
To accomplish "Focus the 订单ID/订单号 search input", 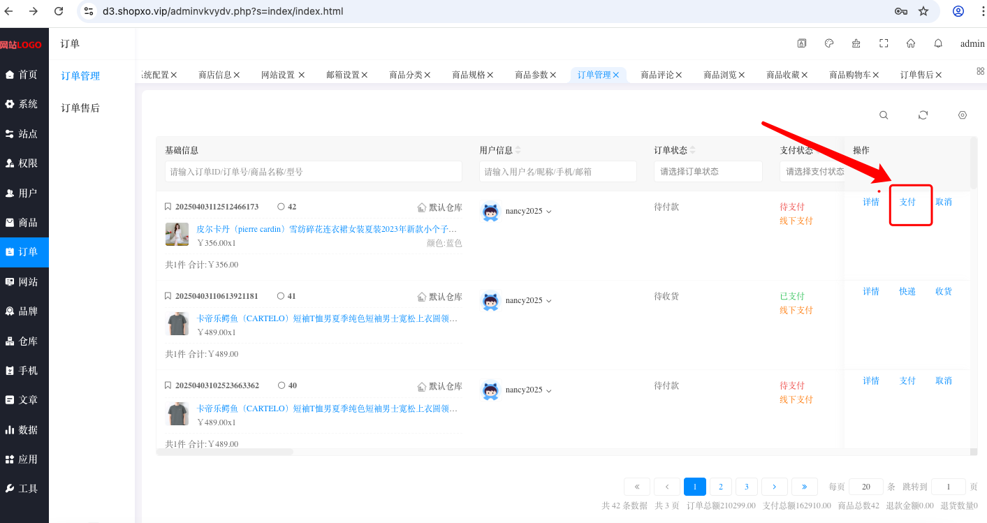I will pyautogui.click(x=314, y=171).
